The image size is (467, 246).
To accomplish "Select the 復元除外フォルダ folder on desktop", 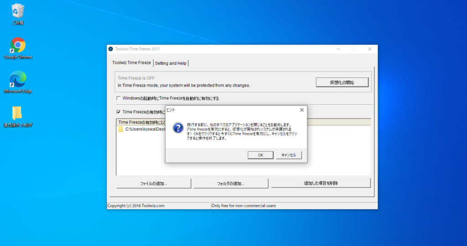I will [x=18, y=117].
